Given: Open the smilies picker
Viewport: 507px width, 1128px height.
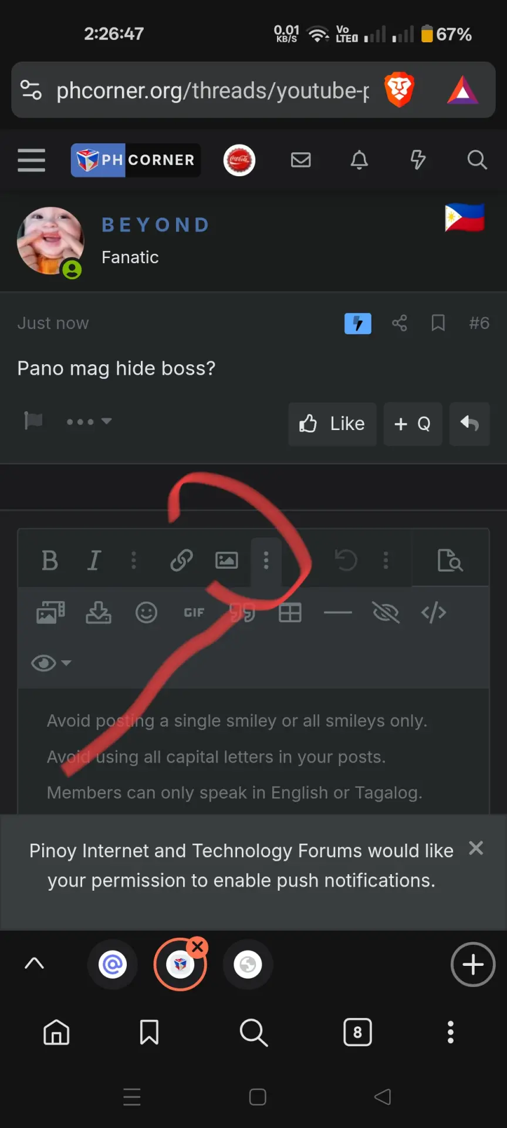Looking at the screenshot, I should coord(146,613).
